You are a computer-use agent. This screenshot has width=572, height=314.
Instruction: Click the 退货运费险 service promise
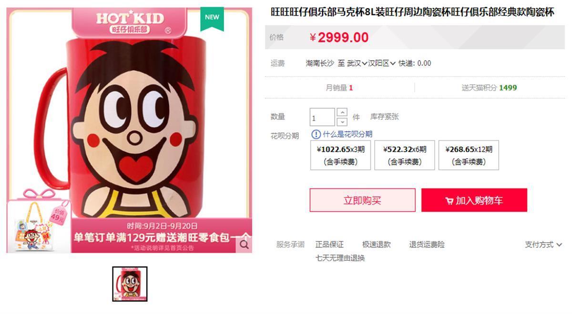point(427,245)
